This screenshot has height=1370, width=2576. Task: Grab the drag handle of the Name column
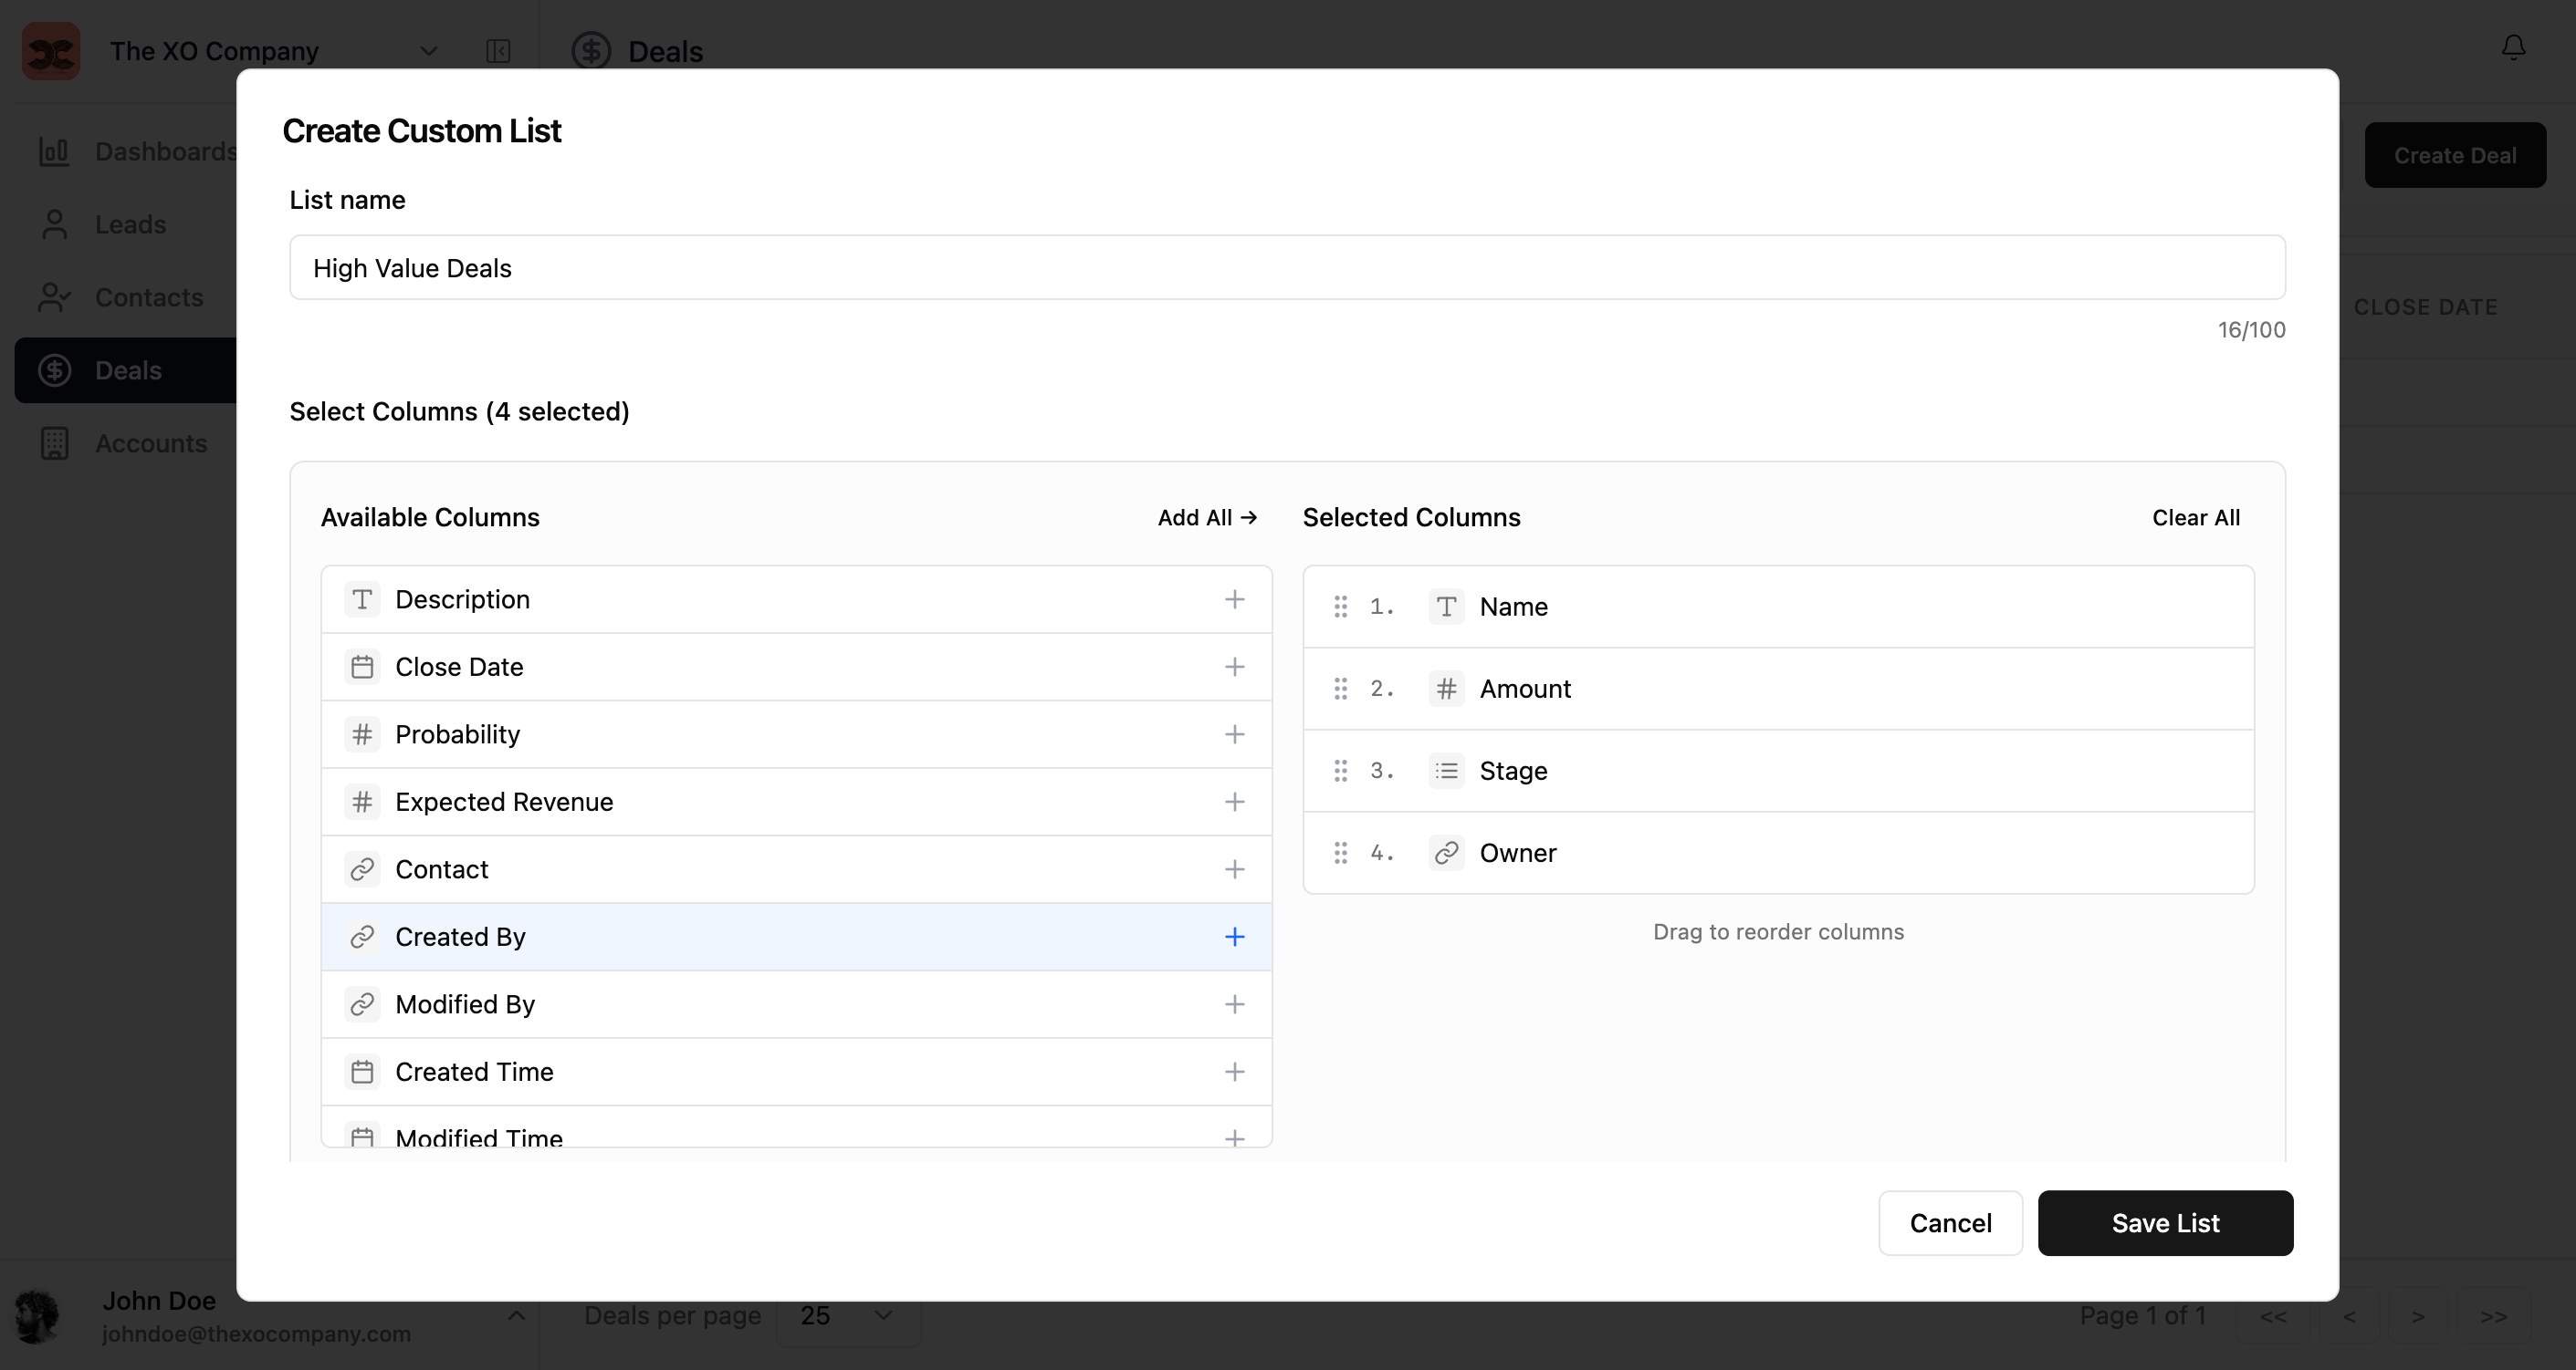(x=1340, y=607)
